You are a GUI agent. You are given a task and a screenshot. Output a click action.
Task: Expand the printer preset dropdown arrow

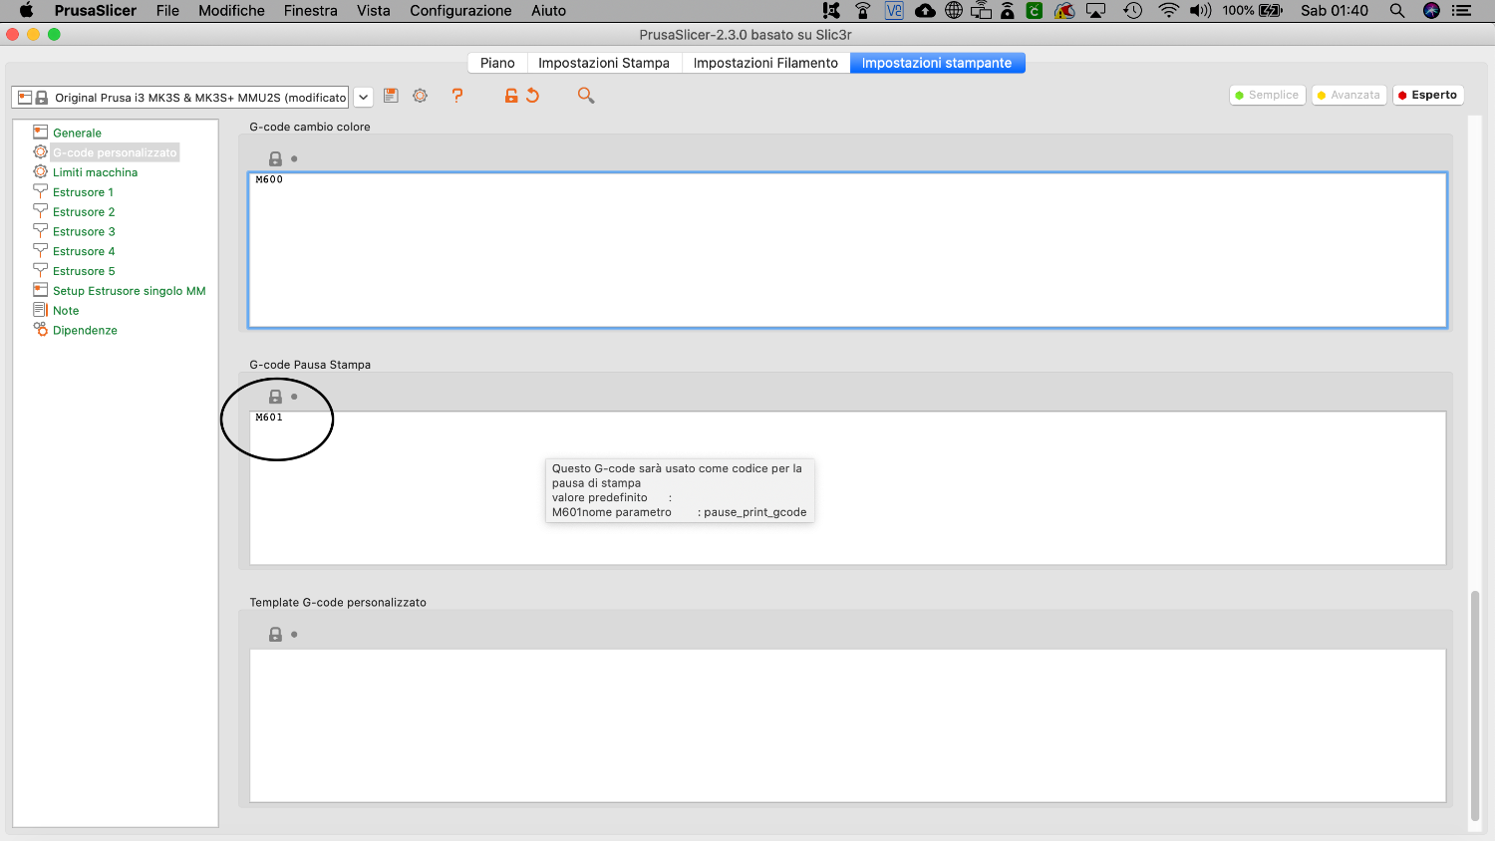point(364,98)
